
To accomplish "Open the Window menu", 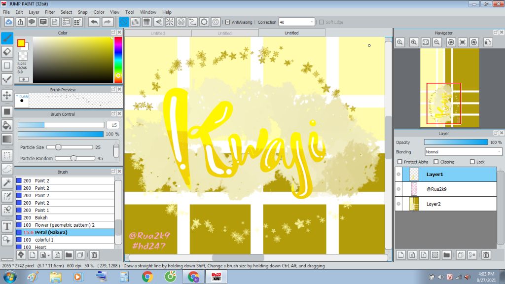I will click(x=148, y=12).
